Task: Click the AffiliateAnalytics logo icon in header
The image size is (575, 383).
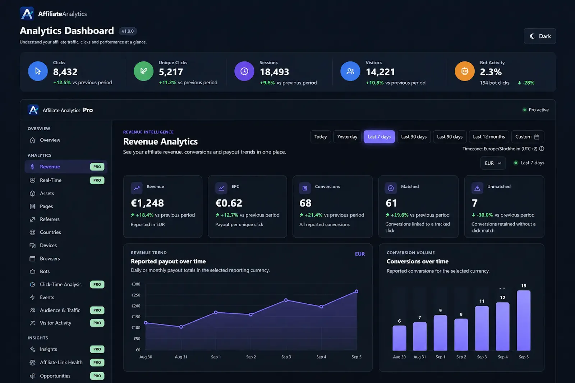Action: 27,14
